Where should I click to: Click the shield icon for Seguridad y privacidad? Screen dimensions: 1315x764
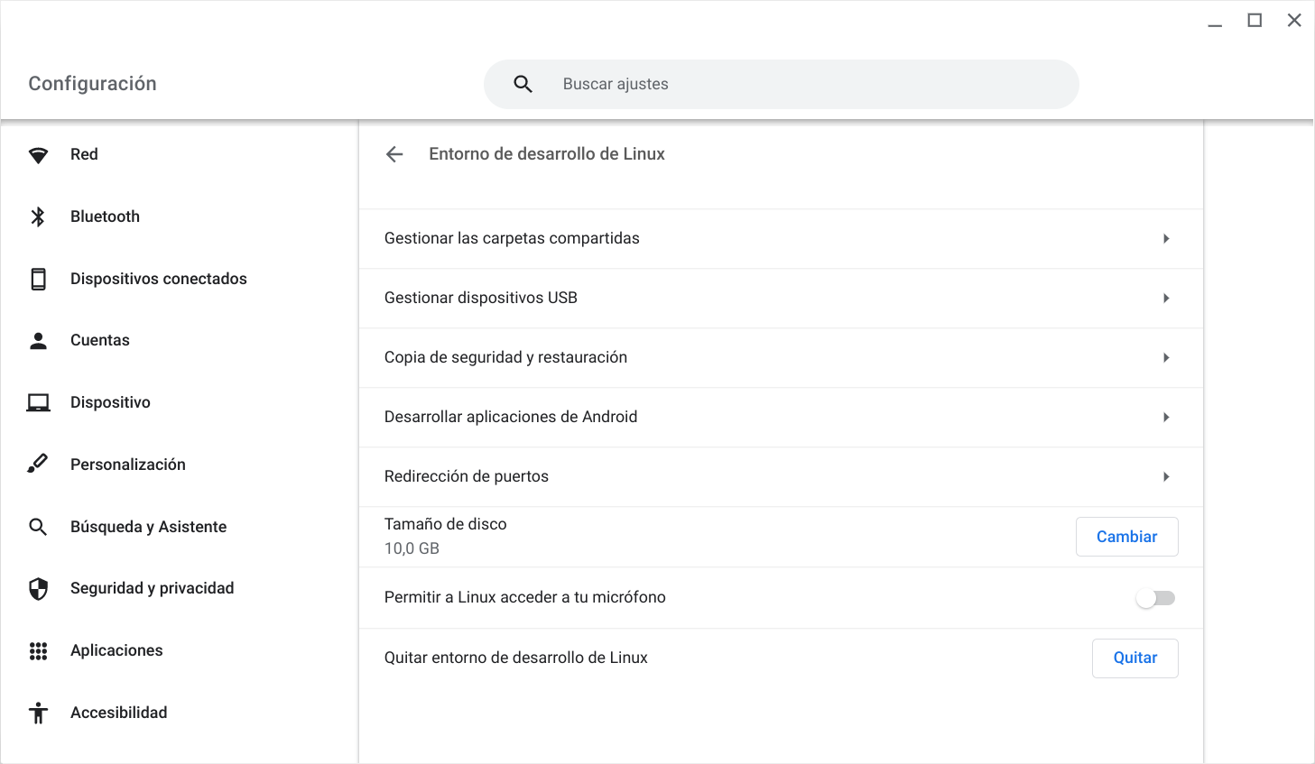click(38, 589)
